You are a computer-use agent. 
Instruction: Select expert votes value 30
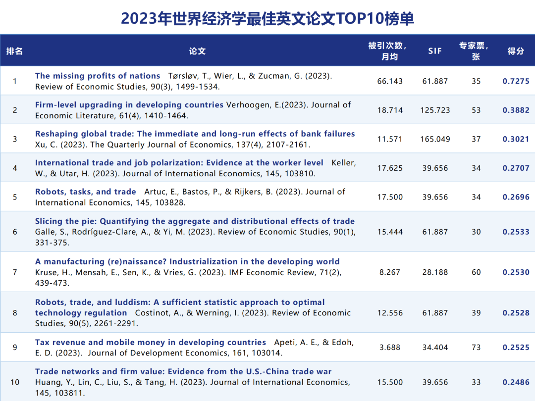476,232
